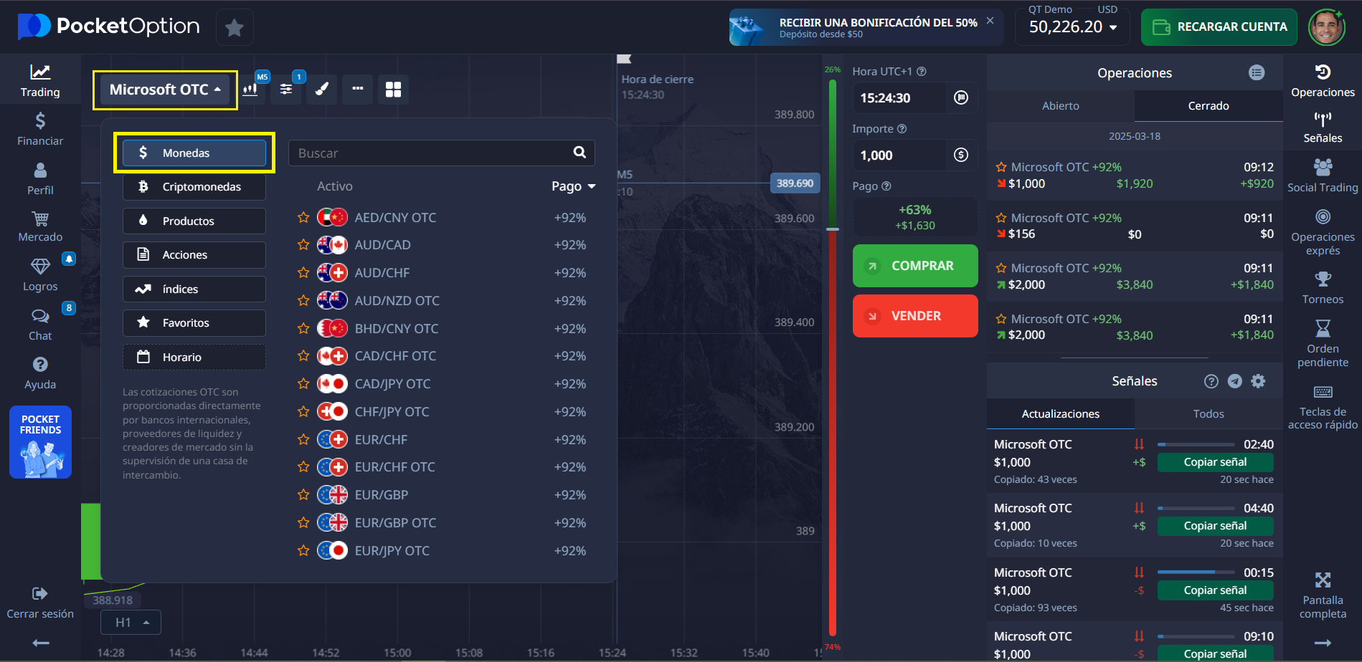The height and width of the screenshot is (662, 1362).
Task: Close the 50% bonus banner
Action: click(990, 21)
